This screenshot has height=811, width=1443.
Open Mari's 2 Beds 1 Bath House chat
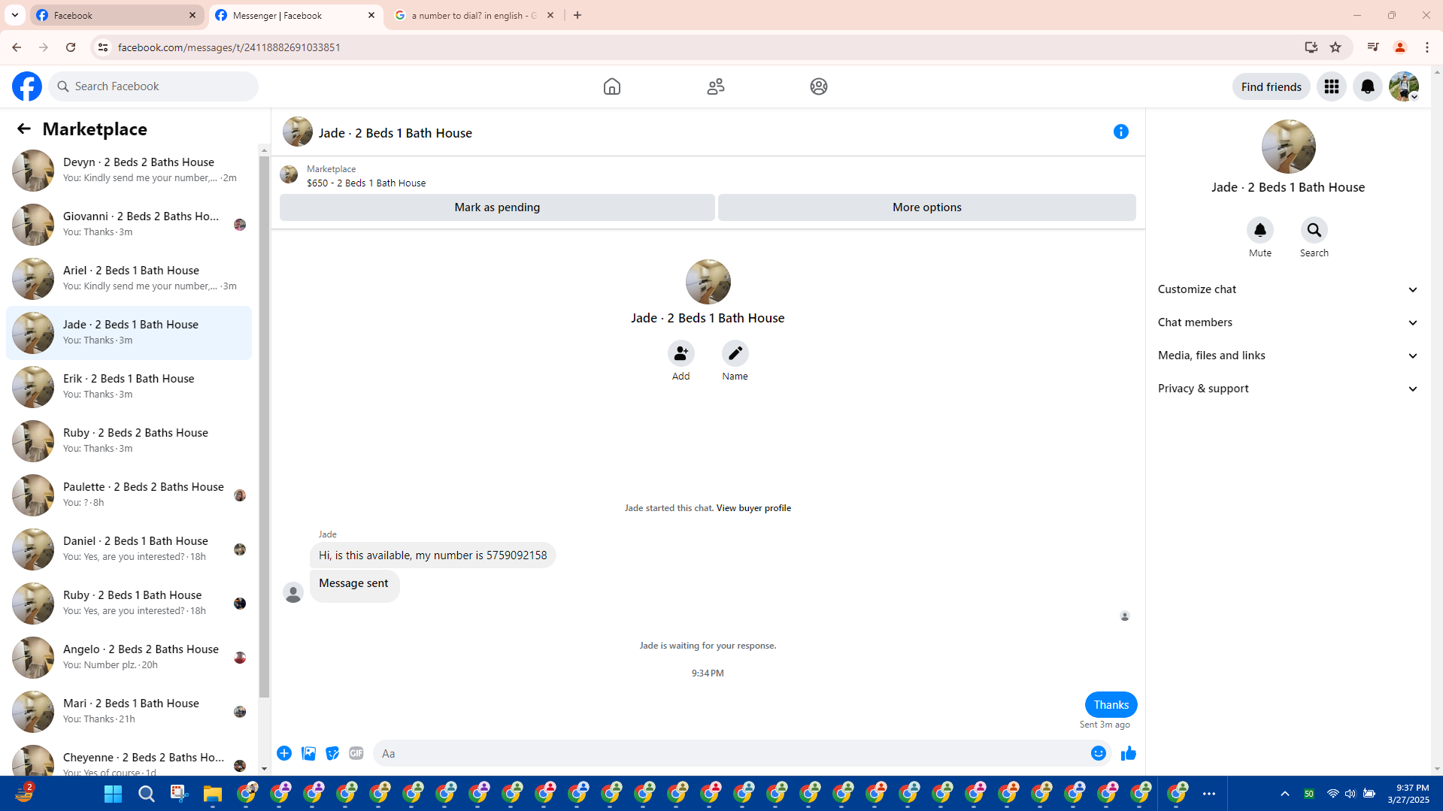[129, 712]
